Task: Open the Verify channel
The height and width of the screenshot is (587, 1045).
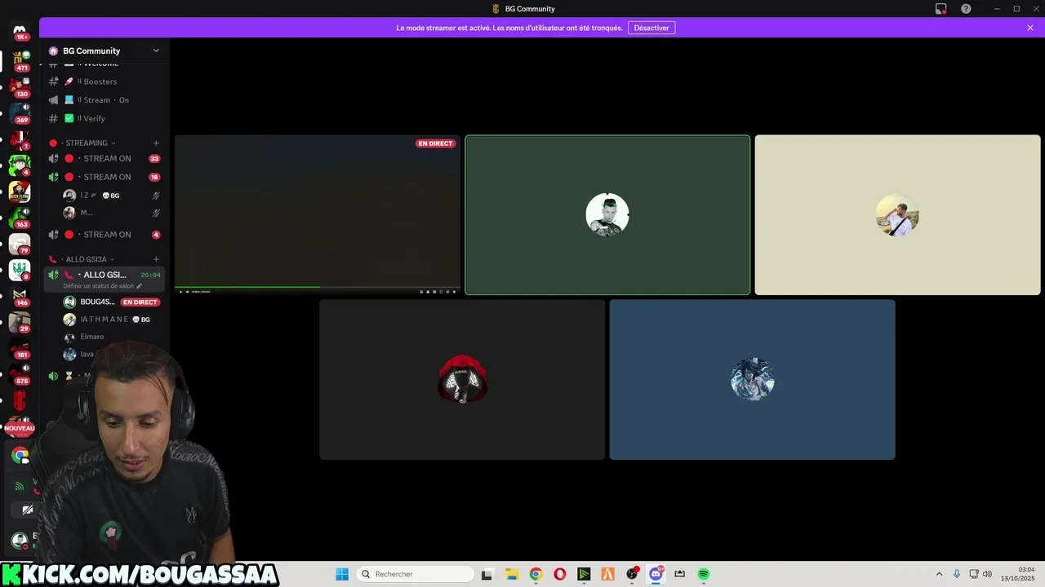Action: [106, 118]
